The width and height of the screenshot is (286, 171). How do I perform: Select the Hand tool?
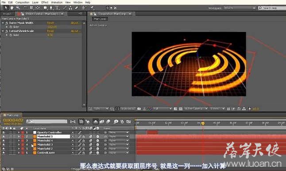[x=12, y=8]
